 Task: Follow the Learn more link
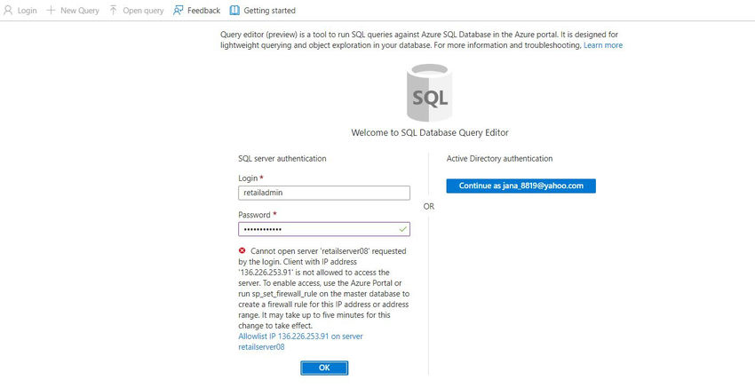pos(602,45)
